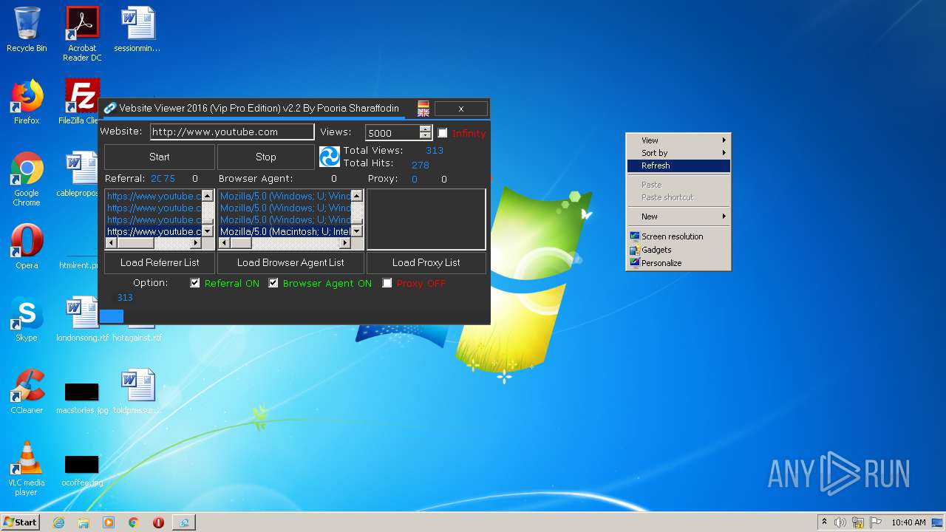Select the toldpressur document icon on the desktop

pos(137,392)
